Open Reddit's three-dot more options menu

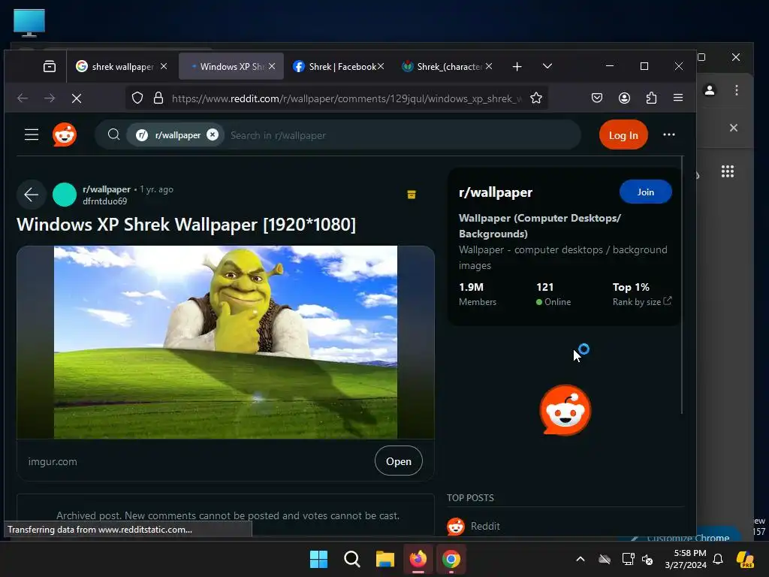click(x=669, y=134)
